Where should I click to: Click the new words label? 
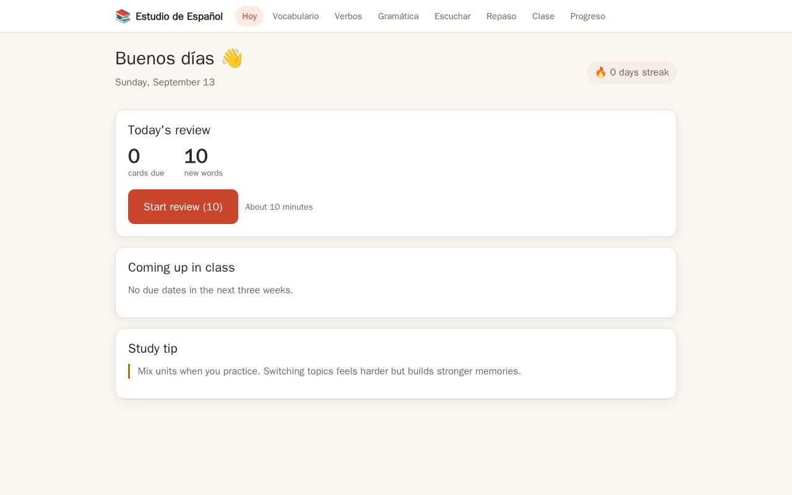(x=204, y=173)
